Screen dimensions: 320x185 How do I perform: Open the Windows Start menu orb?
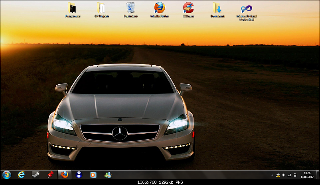pyautogui.click(x=6, y=175)
